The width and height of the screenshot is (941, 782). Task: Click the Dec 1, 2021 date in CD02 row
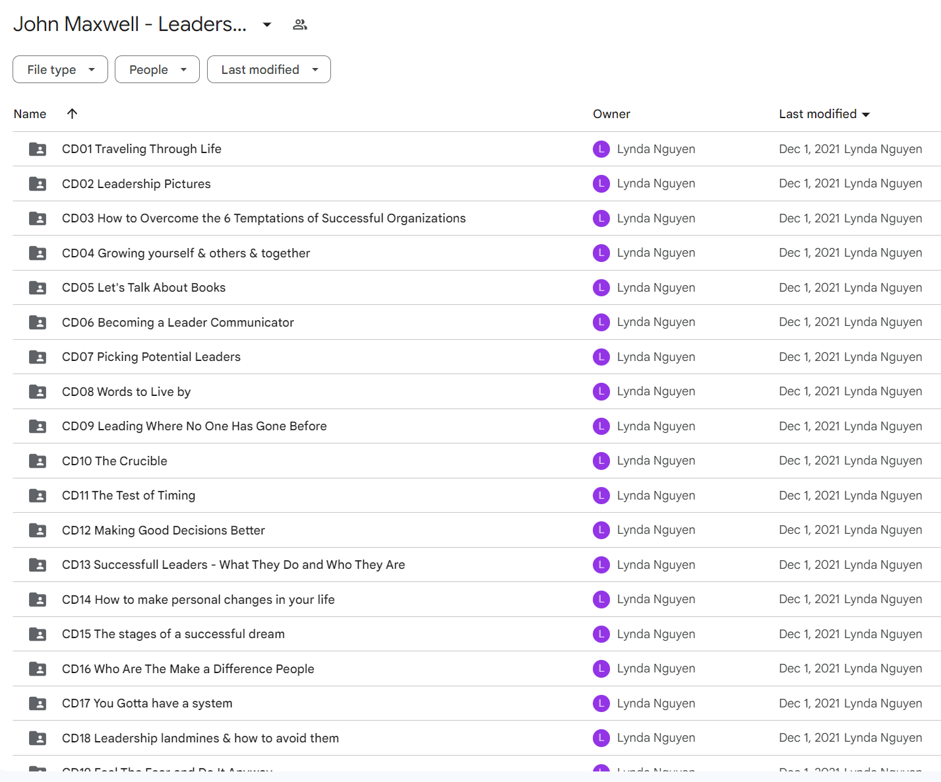809,183
